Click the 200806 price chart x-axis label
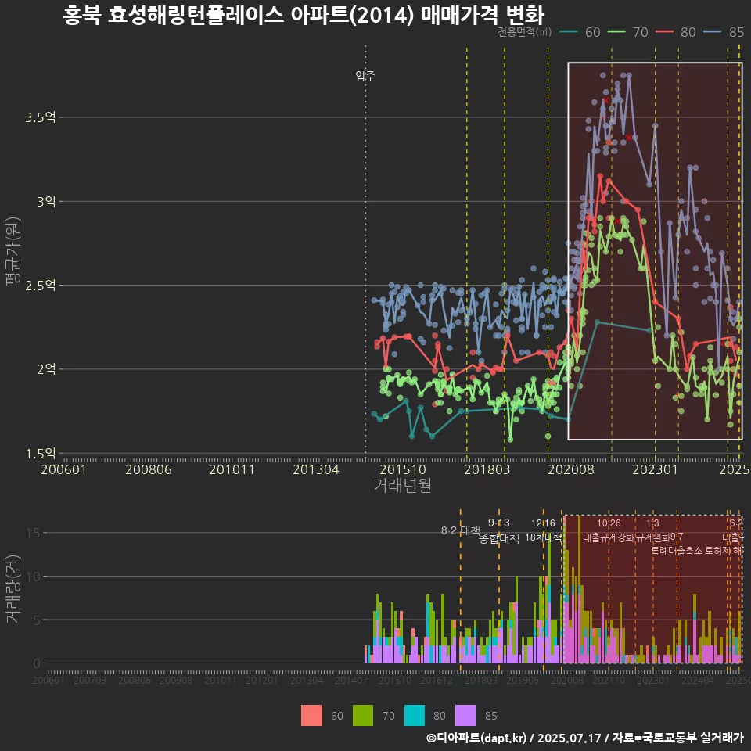Viewport: 751px width, 751px height. [149, 469]
